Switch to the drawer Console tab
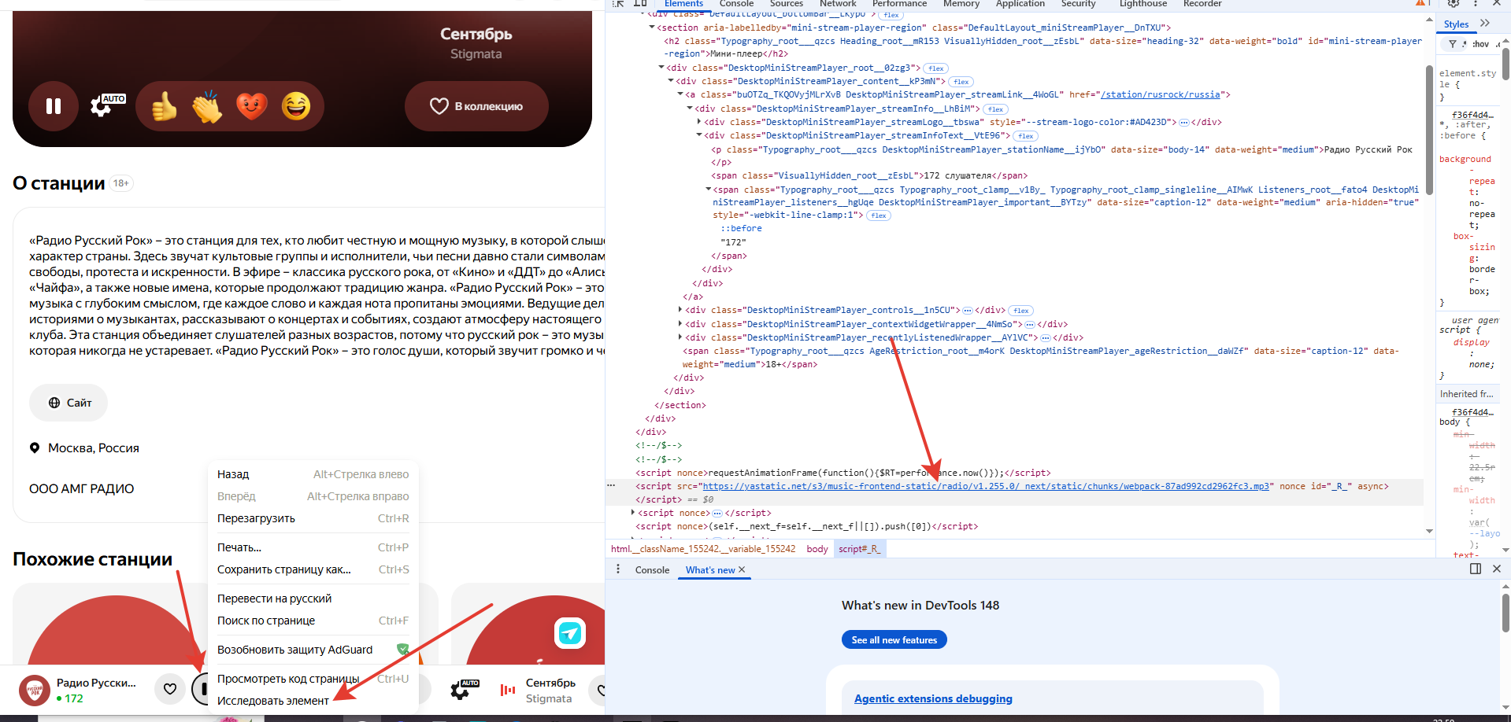 click(x=652, y=570)
